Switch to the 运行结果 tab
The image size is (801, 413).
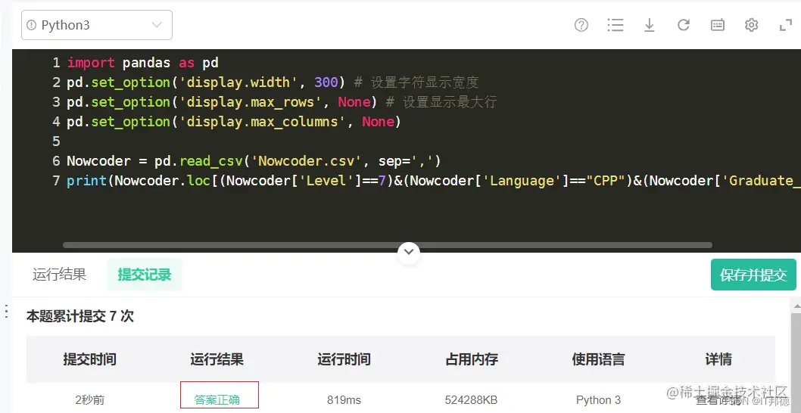(x=59, y=275)
